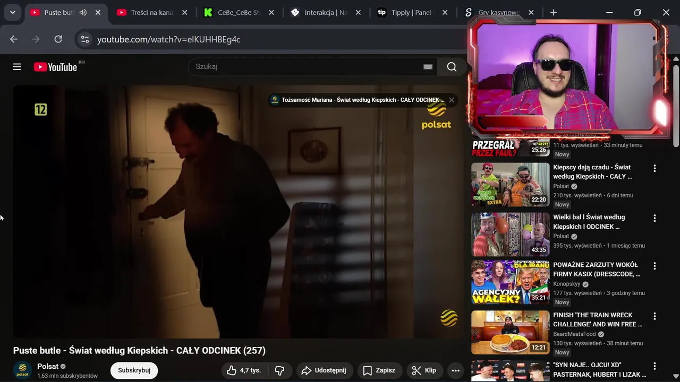Subscribe with the Subskrybuj button
This screenshot has height=382, width=680.
click(134, 370)
